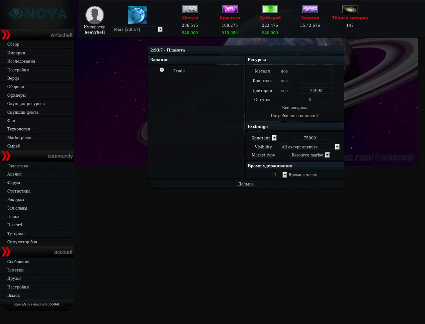Viewport: 425px width, 324px height.
Task: Click the Кристалл resource label in header
Action: coord(230,18)
